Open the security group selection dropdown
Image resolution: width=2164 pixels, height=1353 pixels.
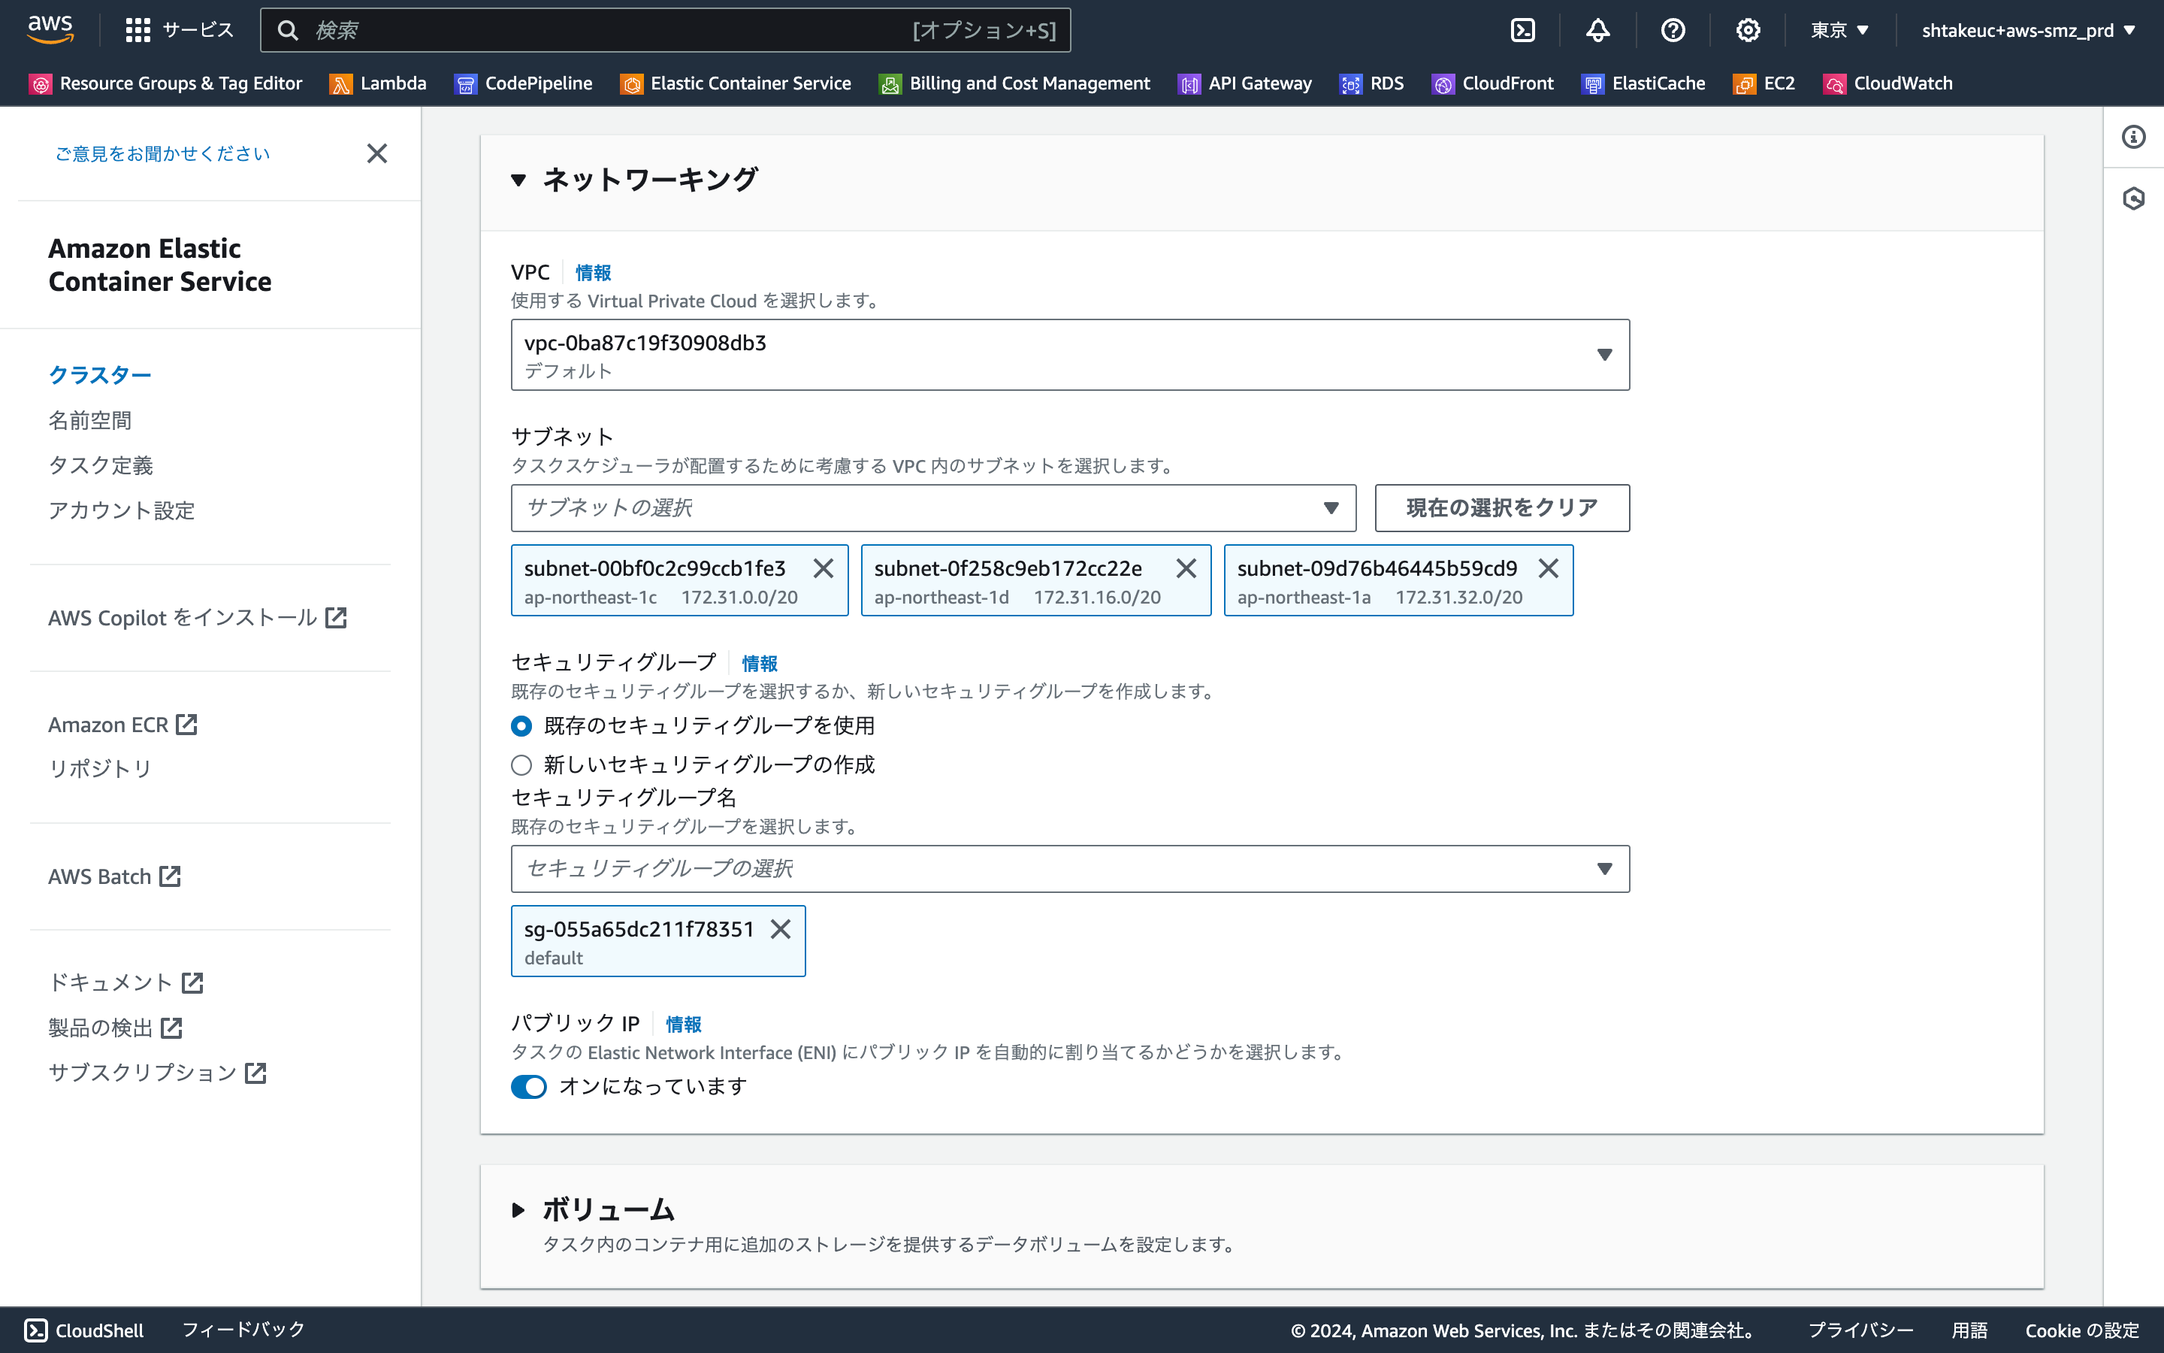pos(1069,868)
